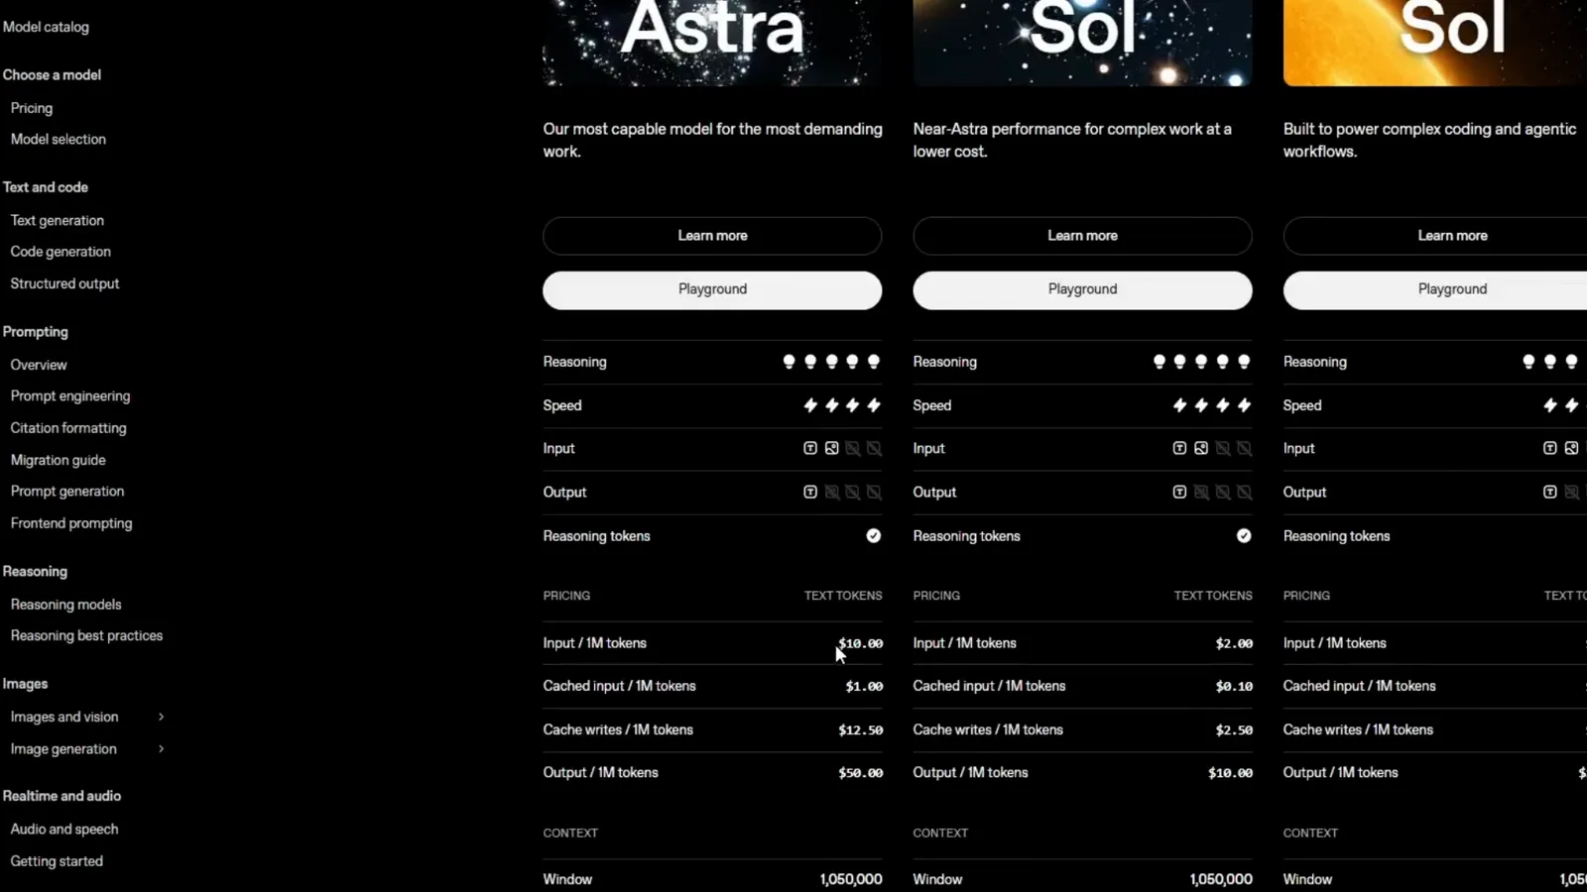Click Astra output price $50.00
This screenshot has height=892, width=1587.
pyautogui.click(x=860, y=773)
